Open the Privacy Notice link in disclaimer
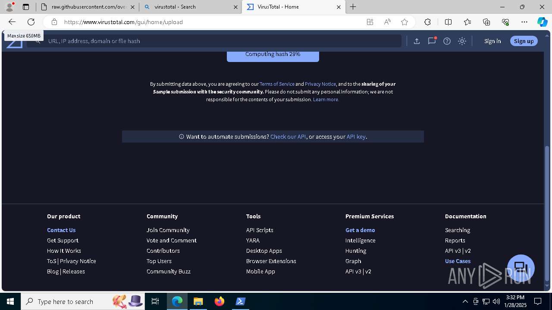Image resolution: width=552 pixels, height=310 pixels. coord(320,84)
